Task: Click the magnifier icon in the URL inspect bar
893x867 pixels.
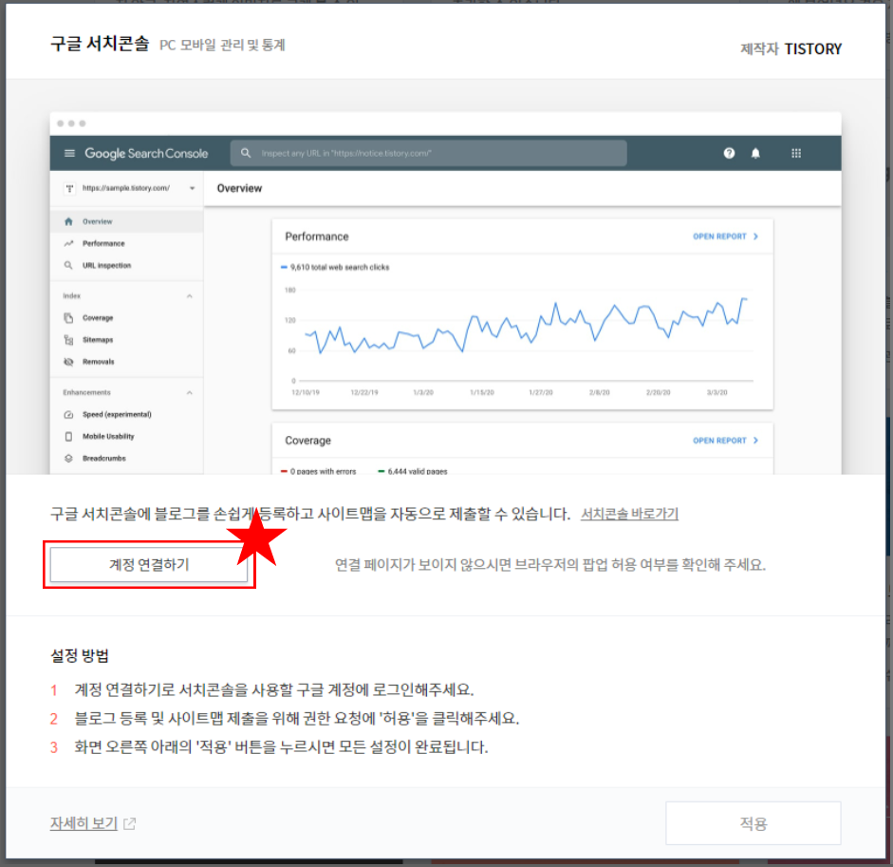Action: (x=246, y=153)
